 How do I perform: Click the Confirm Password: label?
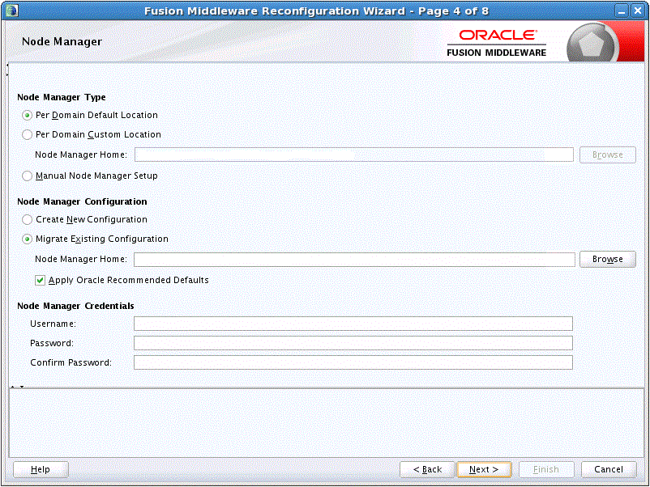(x=71, y=363)
